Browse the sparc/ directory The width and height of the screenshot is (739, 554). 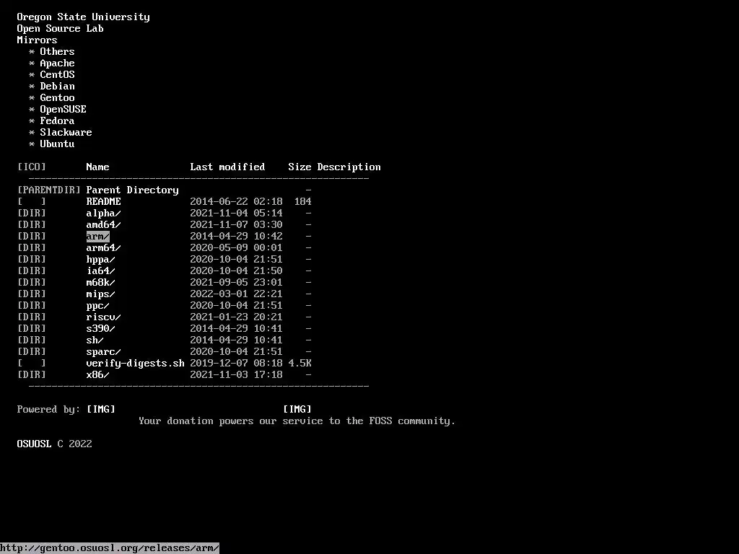pos(103,351)
